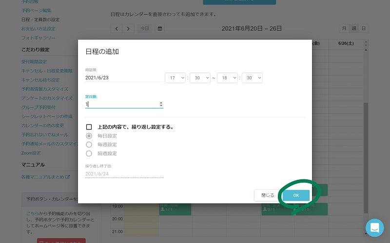
Task: Go to next week arrow
Action: (x=128, y=29)
